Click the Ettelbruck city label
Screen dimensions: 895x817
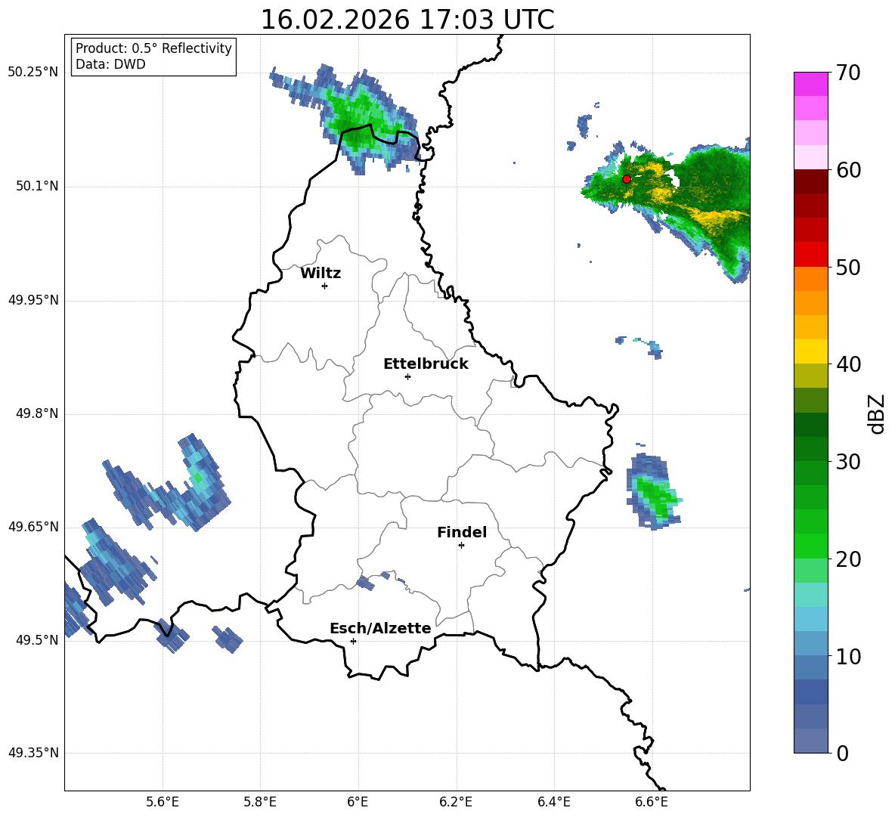pyautogui.click(x=426, y=364)
